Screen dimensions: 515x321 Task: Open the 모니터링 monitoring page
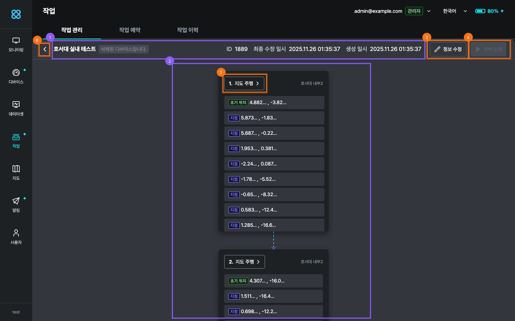pos(16,45)
